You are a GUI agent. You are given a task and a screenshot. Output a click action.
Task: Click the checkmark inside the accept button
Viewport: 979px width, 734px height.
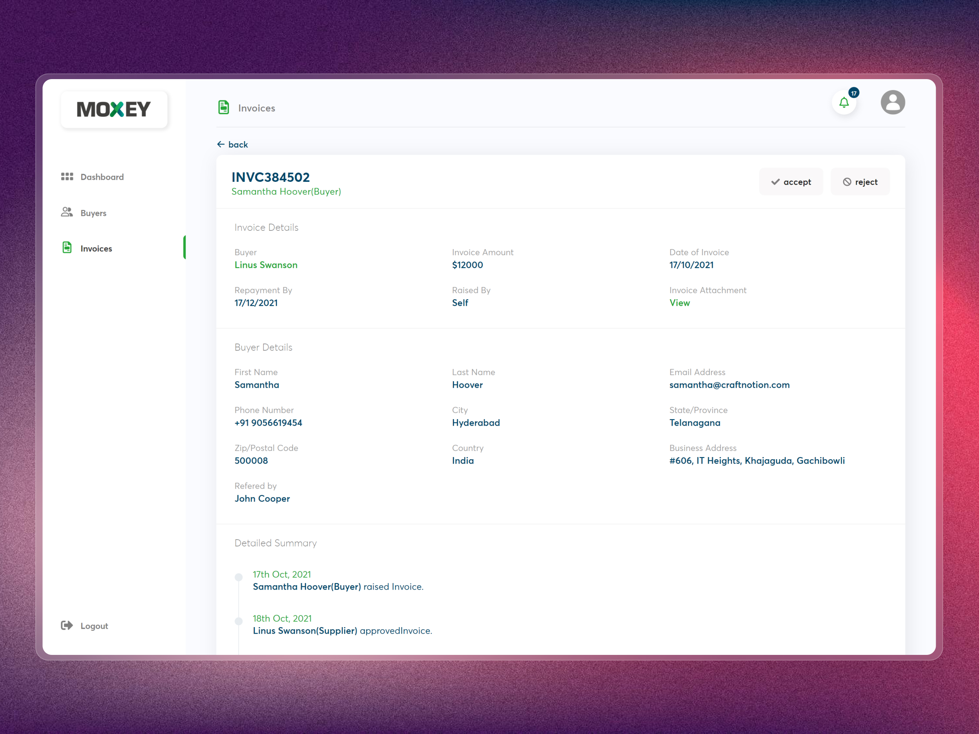pos(776,181)
